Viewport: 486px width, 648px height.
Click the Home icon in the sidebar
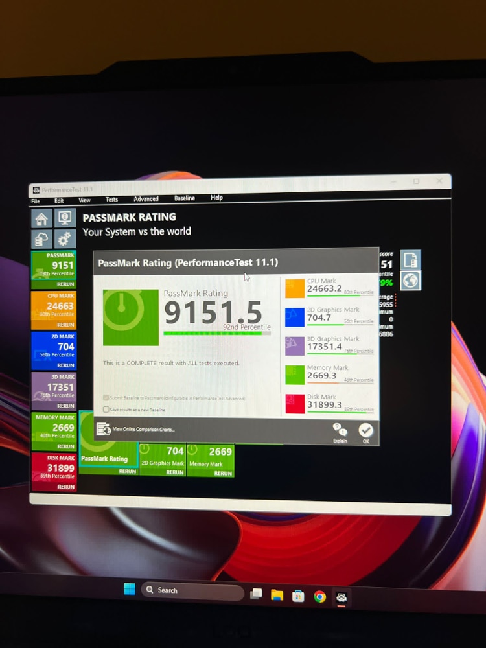41,218
